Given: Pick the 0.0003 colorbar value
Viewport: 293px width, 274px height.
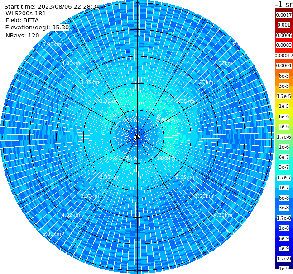Looking at the screenshot, I should coord(284,45).
